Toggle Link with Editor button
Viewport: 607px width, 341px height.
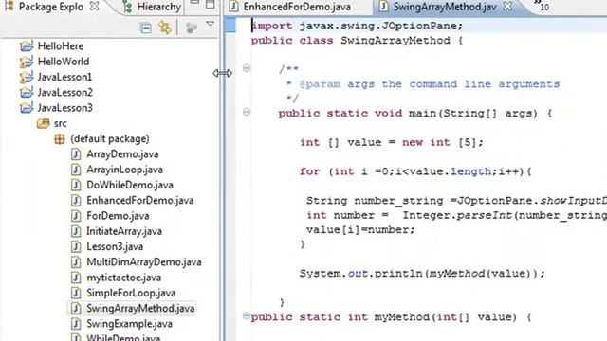click(165, 27)
